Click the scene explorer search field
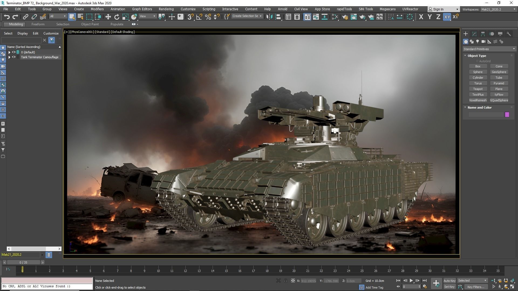The width and height of the screenshot is (518, 291). (21, 40)
